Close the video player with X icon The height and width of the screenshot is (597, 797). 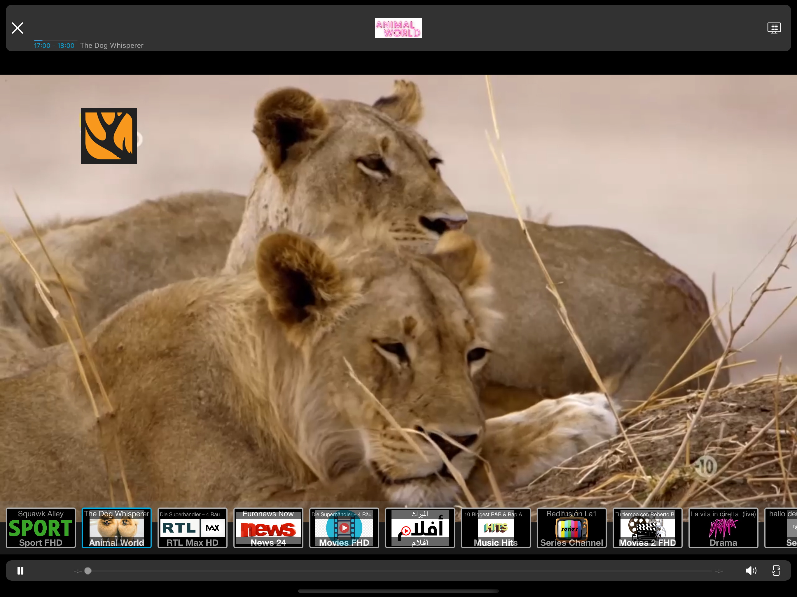point(17,28)
